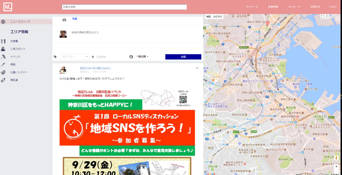
Task: Open マイページ in the top menu
Action: click(x=252, y=7)
